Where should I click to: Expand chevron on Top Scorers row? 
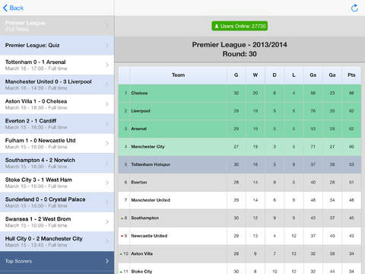pyautogui.click(x=107, y=261)
